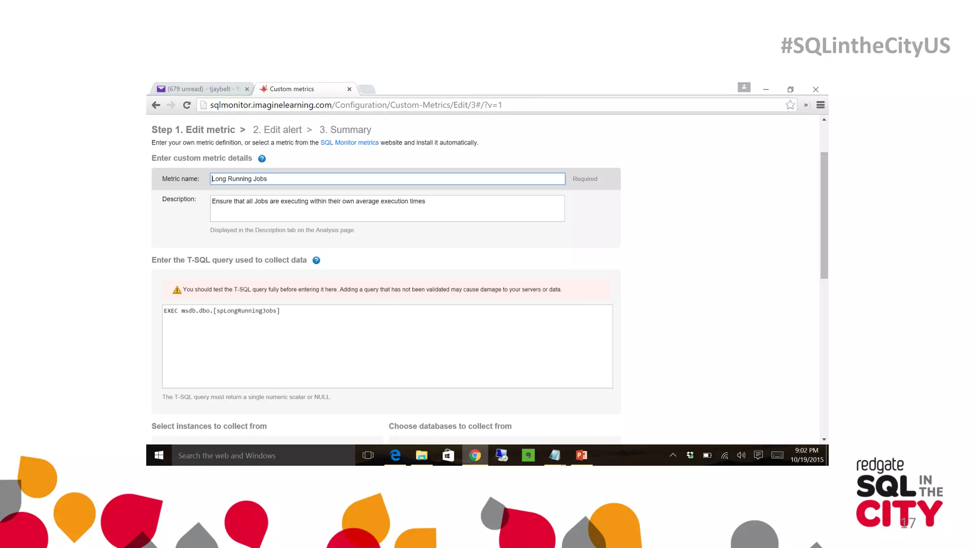
Task: Open the SQL Monitor metrics link
Action: (x=349, y=143)
